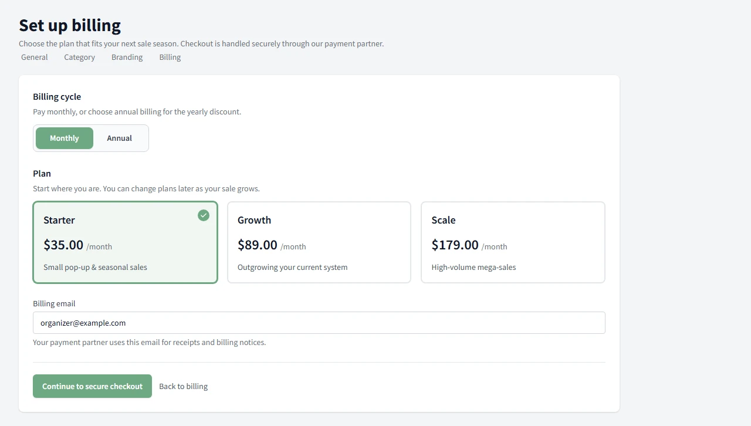751x426 pixels.
Task: Select the Starter plan card
Action: click(126, 242)
